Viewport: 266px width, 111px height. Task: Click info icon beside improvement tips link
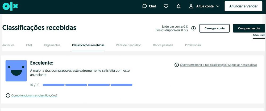point(176,65)
